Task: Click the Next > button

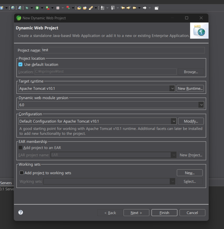Action: coord(136,213)
